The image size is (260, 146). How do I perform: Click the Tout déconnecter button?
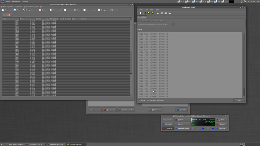click(x=126, y=110)
